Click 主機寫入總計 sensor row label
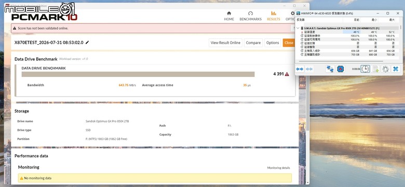Viewport: 405px width, 187px height. [312, 51]
